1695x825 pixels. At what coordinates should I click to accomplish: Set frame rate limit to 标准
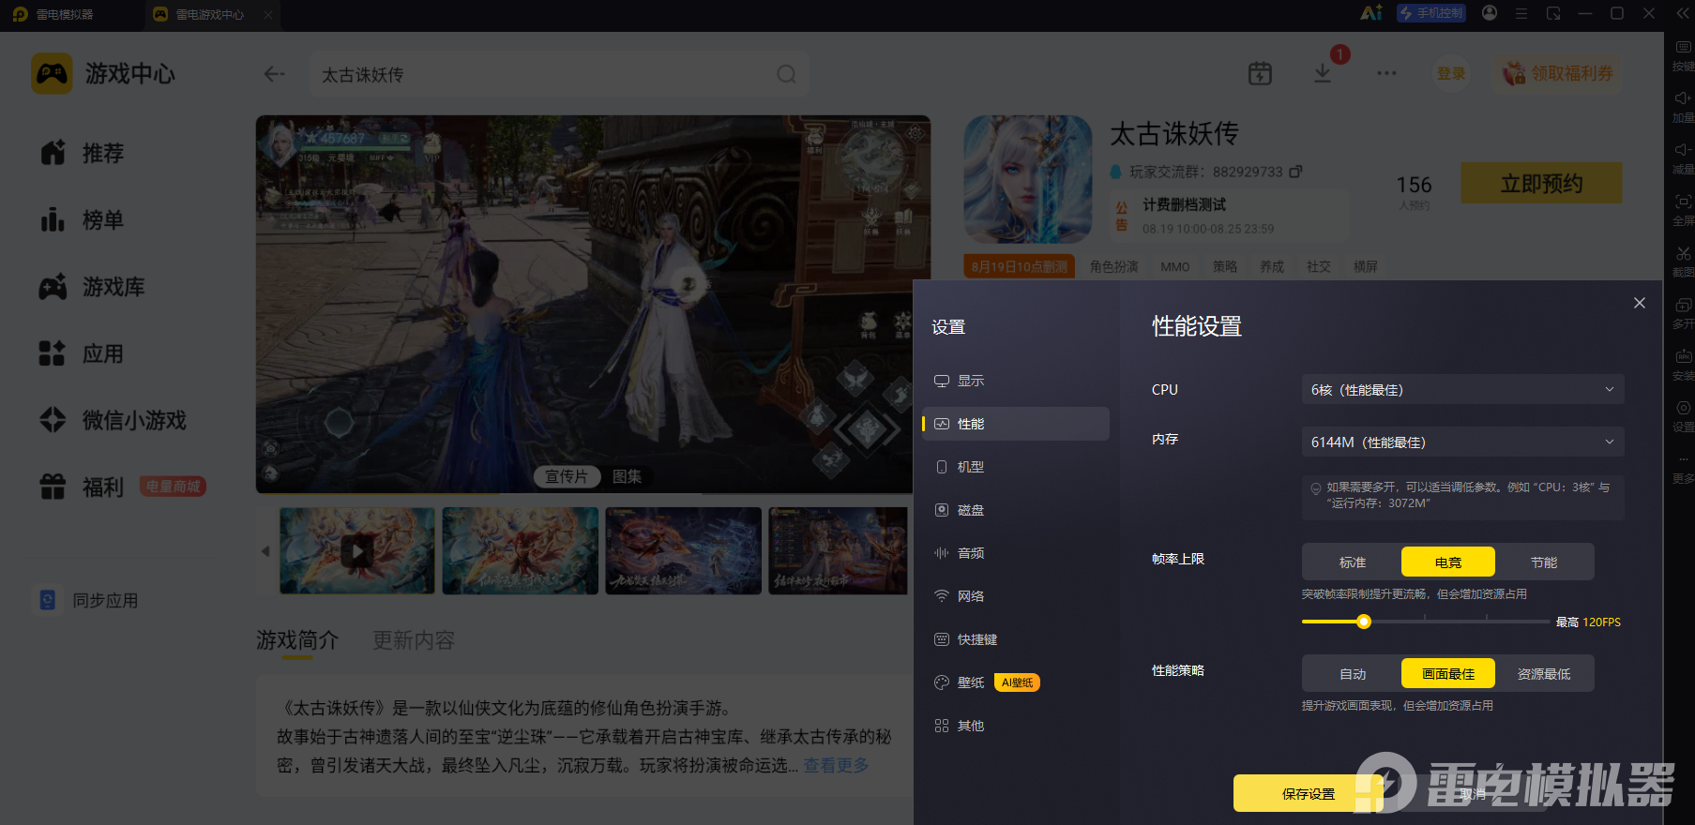click(x=1353, y=562)
